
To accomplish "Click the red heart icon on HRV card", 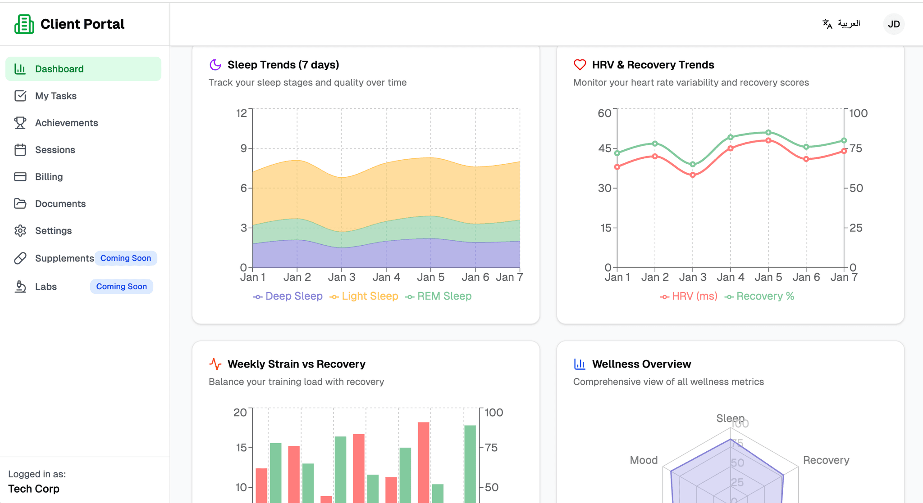I will pos(580,64).
